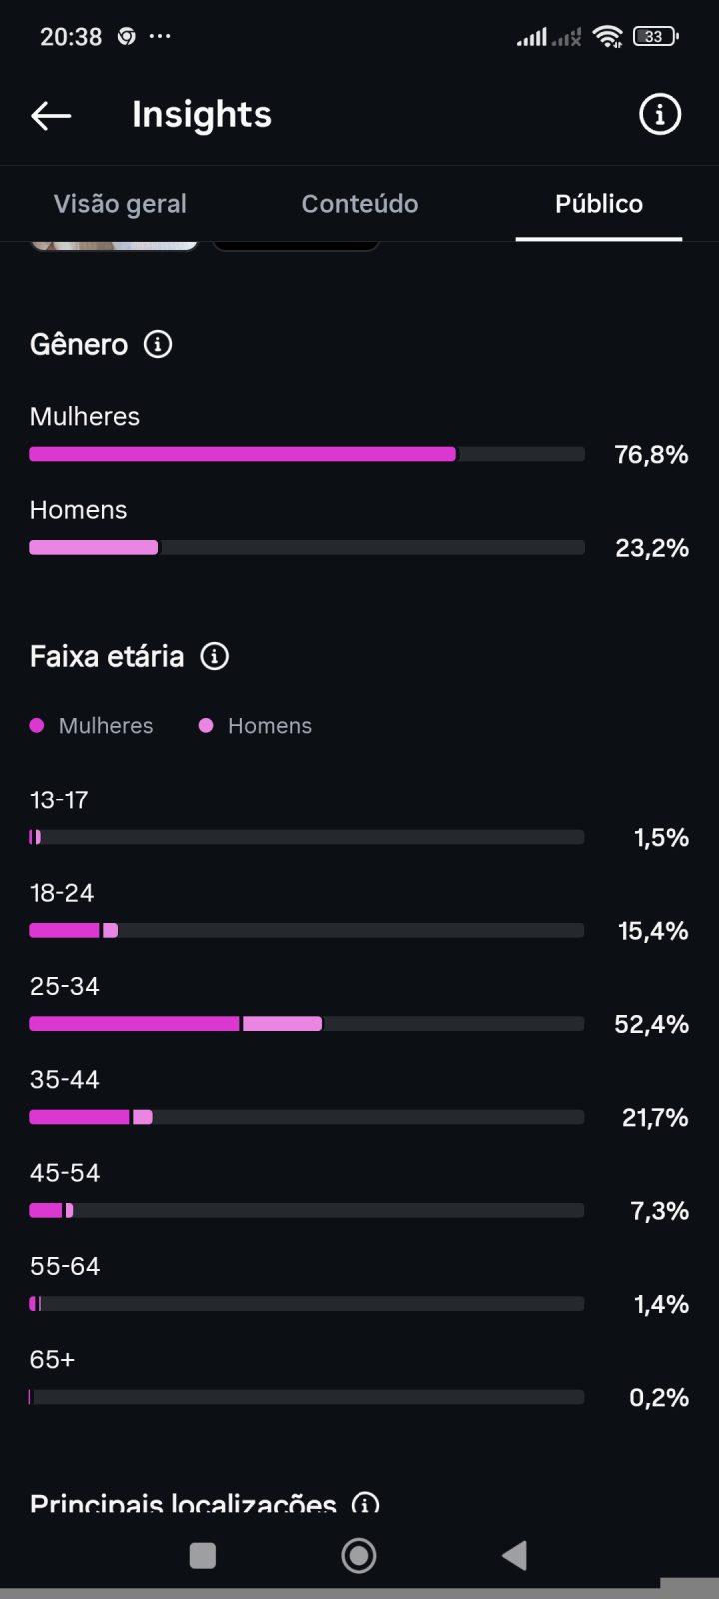Select the 35-44 age range bar
Image resolution: width=719 pixels, height=1599 pixels.
point(308,1117)
